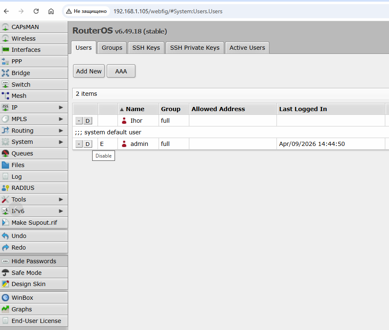Open RADIUS settings icon
This screenshot has width=389, height=330.
click(5, 188)
